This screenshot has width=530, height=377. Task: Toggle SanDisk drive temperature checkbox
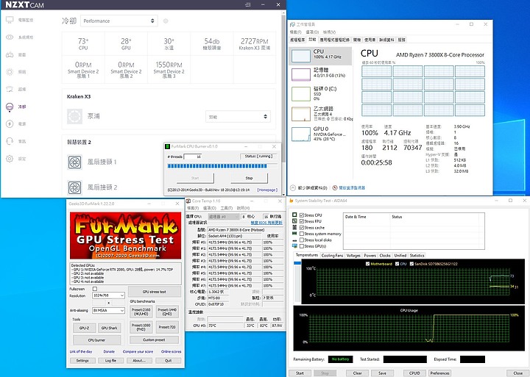(x=411, y=264)
